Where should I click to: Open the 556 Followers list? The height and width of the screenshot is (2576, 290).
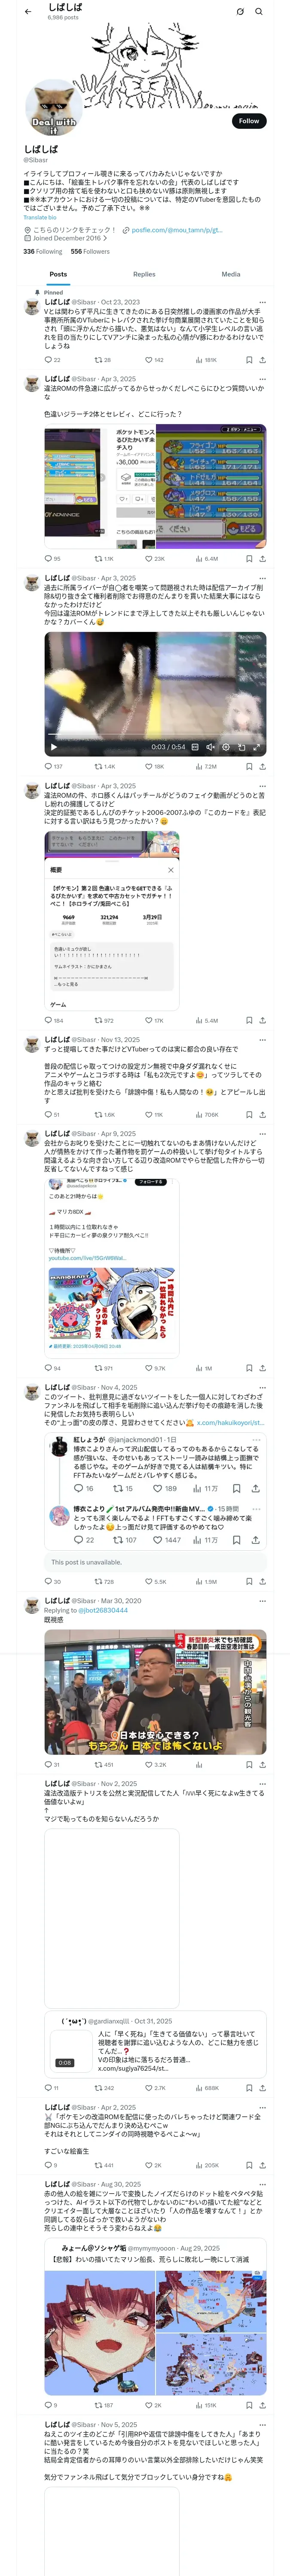click(90, 252)
